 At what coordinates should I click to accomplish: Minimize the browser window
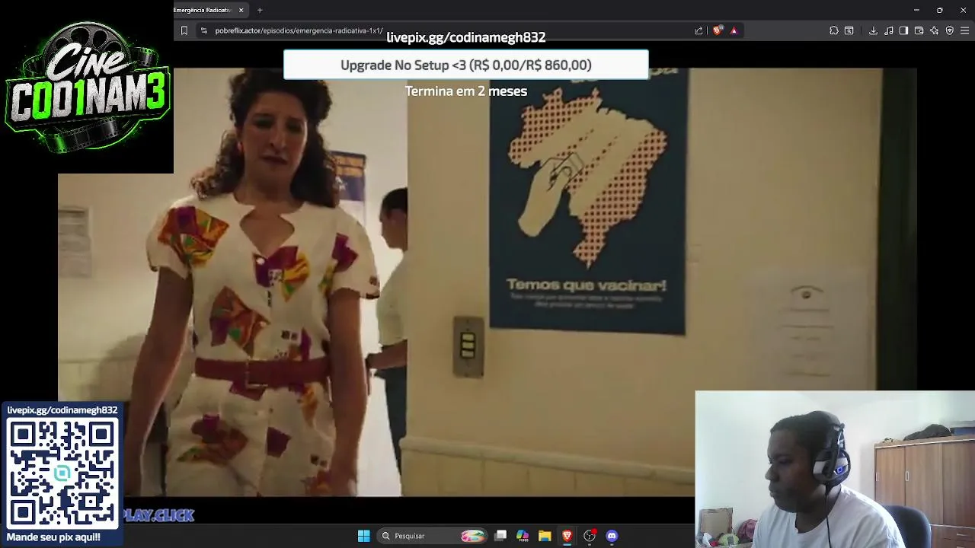(916, 10)
